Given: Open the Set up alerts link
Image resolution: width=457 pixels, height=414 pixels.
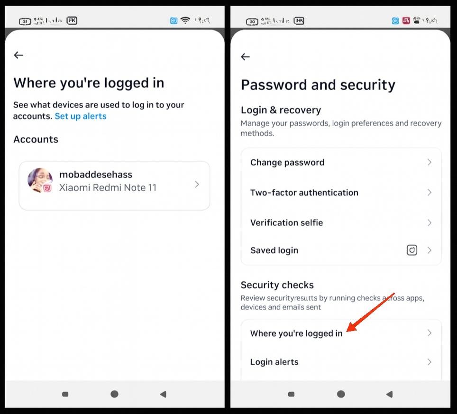Looking at the screenshot, I should coord(81,116).
